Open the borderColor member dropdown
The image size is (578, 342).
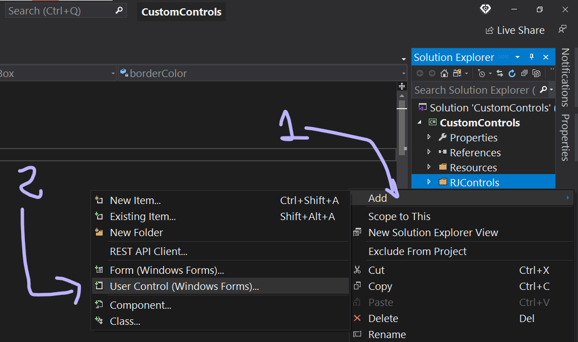pyautogui.click(x=404, y=73)
